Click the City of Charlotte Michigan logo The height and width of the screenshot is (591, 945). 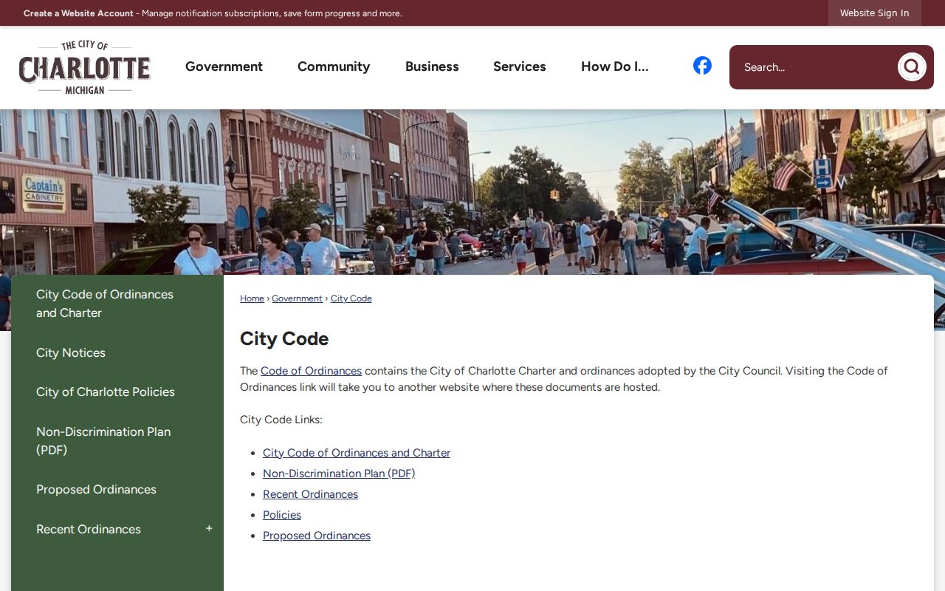84,67
